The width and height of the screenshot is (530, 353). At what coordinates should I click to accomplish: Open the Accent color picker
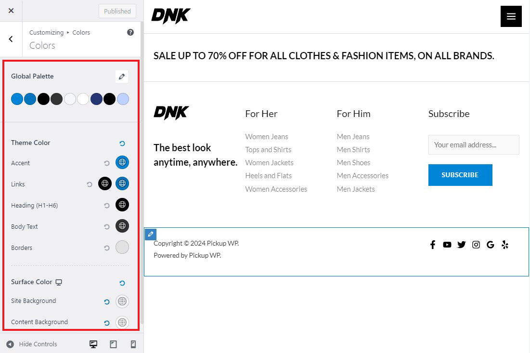tap(122, 162)
